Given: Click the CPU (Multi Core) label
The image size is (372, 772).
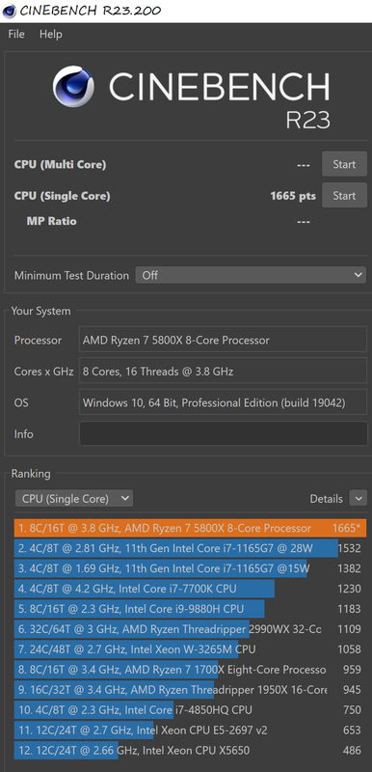Looking at the screenshot, I should click(x=60, y=164).
